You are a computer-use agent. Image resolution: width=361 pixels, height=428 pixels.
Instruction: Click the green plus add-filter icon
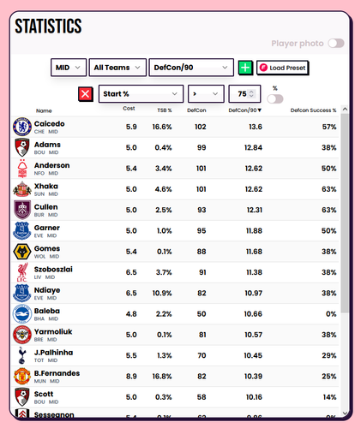coord(245,68)
